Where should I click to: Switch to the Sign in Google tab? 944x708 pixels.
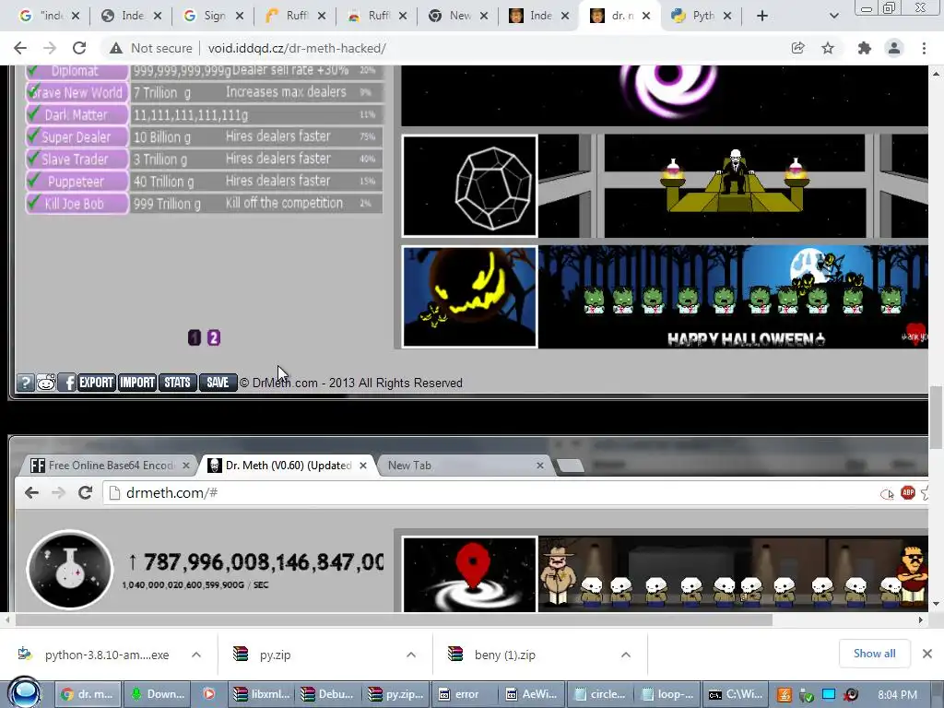(x=213, y=16)
